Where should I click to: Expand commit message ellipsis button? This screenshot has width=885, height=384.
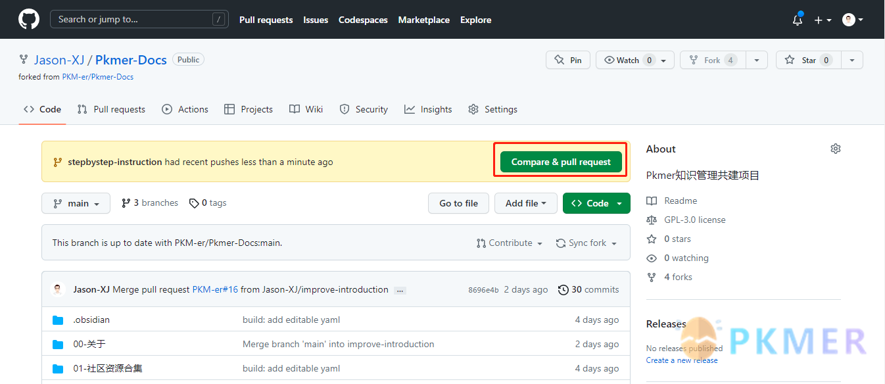coord(400,290)
